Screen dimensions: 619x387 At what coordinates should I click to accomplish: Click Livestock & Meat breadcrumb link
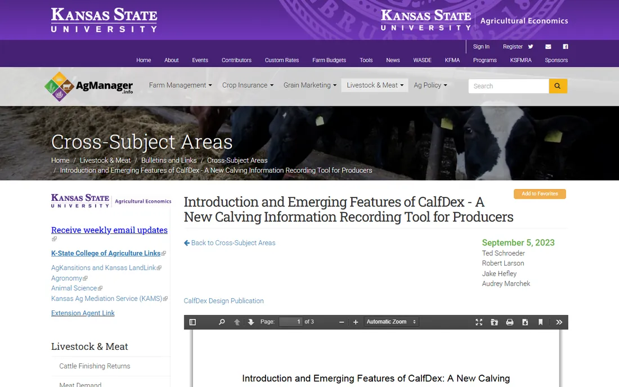coord(105,160)
